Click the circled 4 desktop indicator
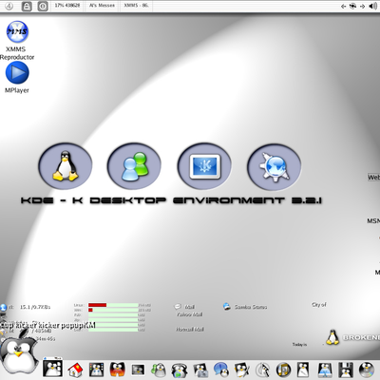This screenshot has width=380, height=380. 9,6
